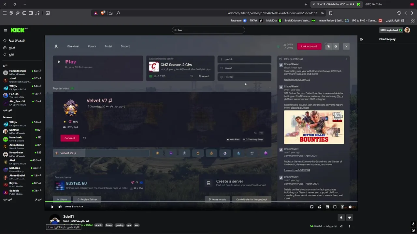Open the MultiKick bookmark

274,20
